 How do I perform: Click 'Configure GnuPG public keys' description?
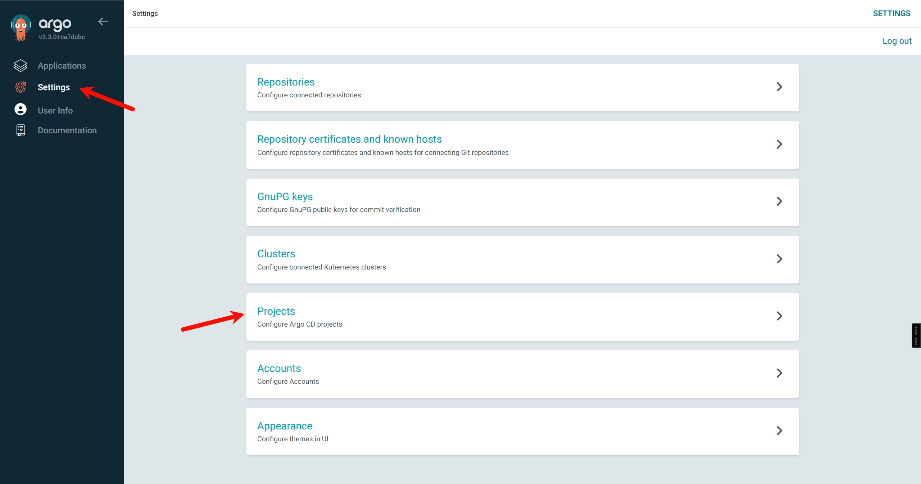point(339,209)
